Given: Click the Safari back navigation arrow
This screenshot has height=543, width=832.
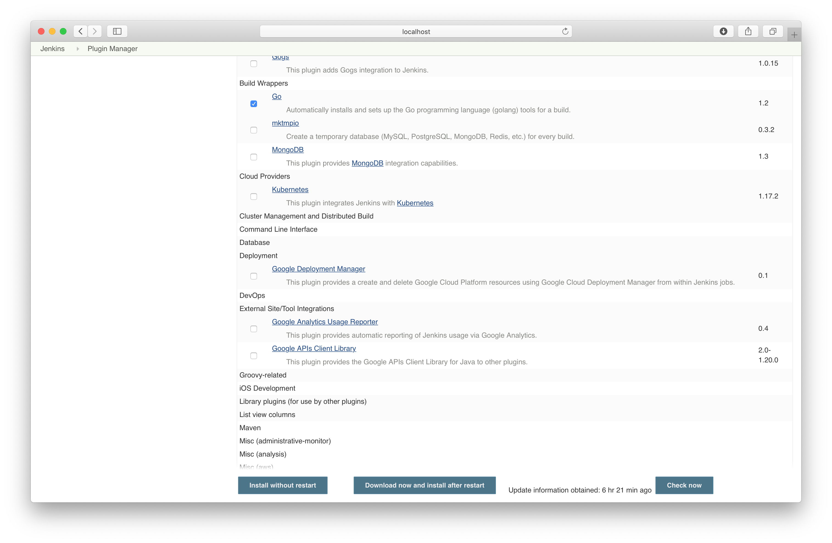Looking at the screenshot, I should pyautogui.click(x=80, y=32).
